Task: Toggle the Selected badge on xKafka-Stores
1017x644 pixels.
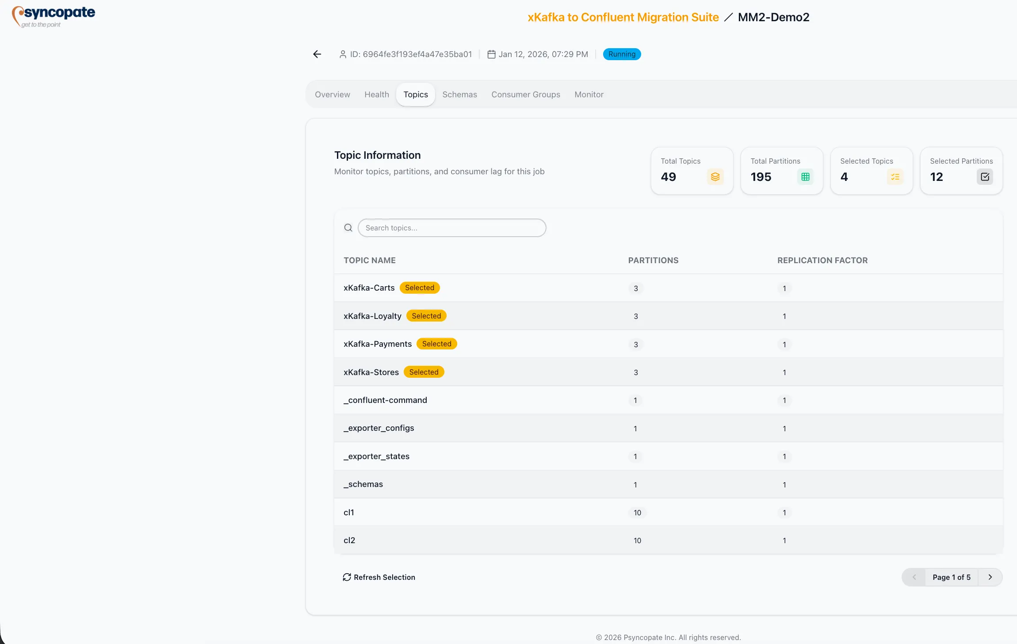Action: tap(424, 372)
